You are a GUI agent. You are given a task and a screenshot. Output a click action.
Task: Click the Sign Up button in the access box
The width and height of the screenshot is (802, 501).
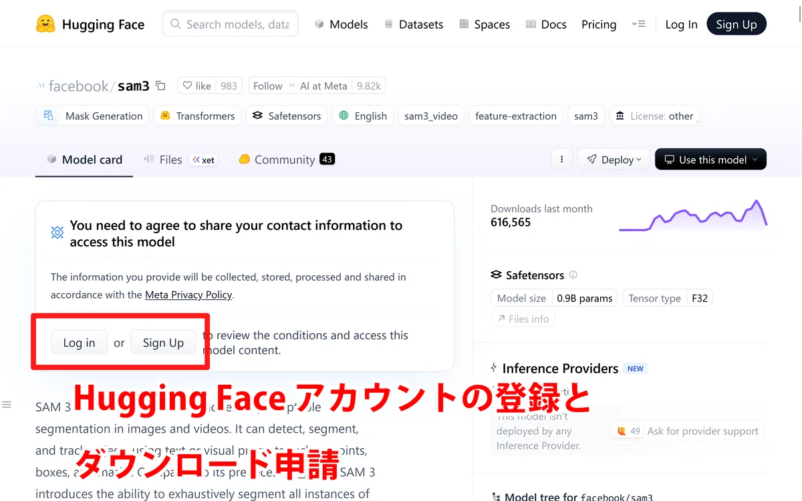click(x=163, y=343)
